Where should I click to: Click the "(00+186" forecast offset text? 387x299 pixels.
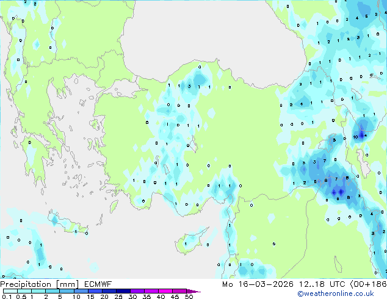click(x=368, y=284)
